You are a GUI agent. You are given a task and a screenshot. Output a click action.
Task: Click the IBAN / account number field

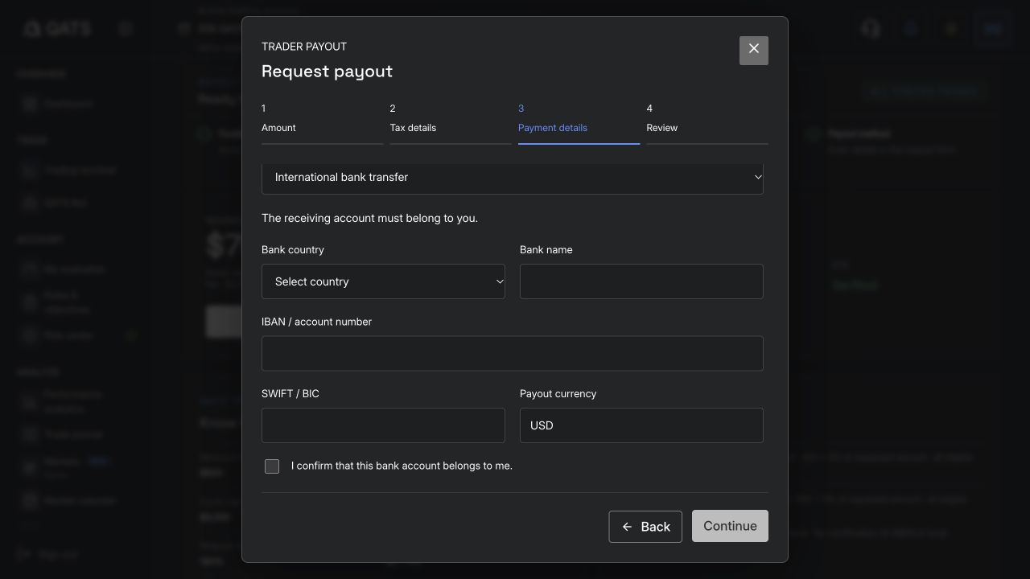pos(513,354)
